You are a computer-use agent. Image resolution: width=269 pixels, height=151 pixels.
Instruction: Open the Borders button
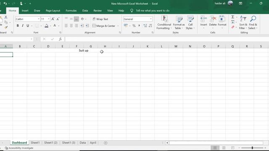[x=37, y=26]
